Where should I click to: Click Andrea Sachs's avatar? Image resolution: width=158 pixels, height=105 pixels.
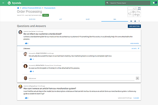tap(25, 66)
